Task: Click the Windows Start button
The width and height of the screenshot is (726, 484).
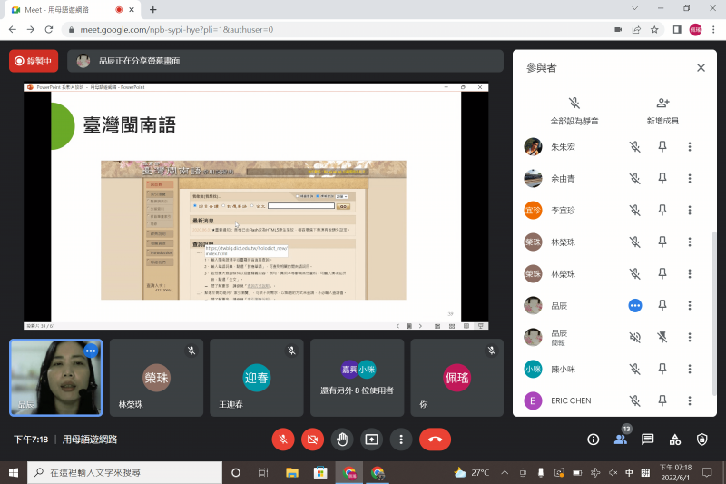Action: click(x=13, y=472)
